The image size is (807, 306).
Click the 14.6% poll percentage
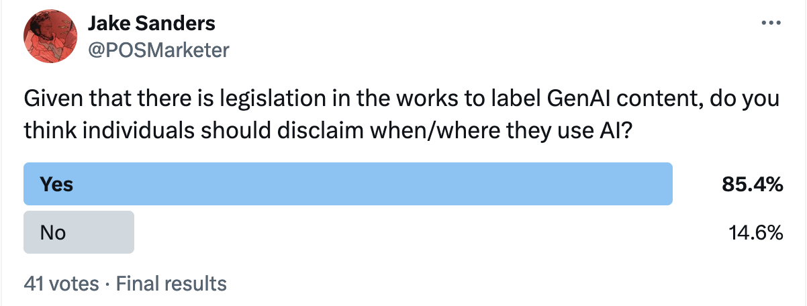click(755, 233)
